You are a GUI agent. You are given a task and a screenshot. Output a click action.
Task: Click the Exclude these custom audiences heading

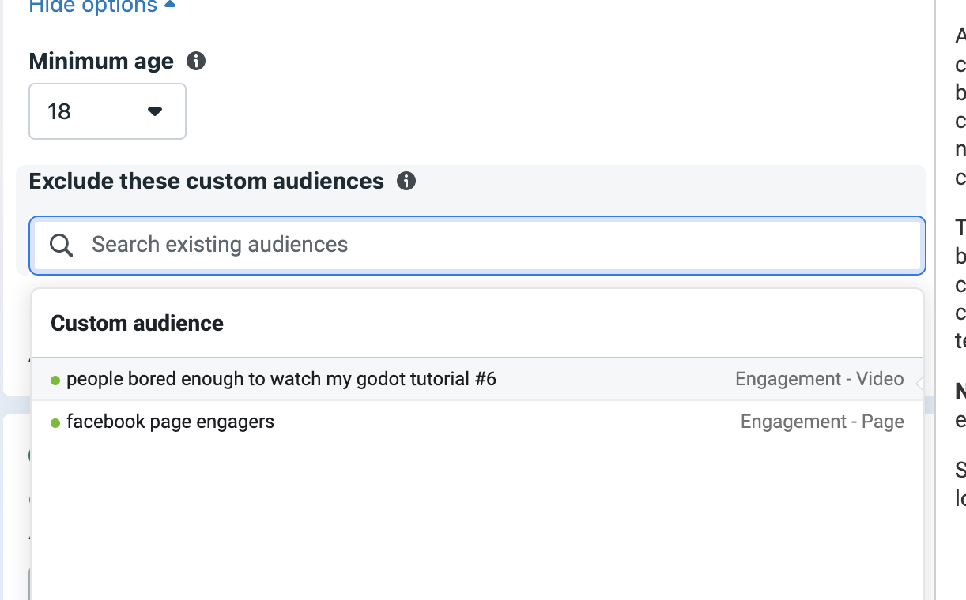pyautogui.click(x=206, y=181)
